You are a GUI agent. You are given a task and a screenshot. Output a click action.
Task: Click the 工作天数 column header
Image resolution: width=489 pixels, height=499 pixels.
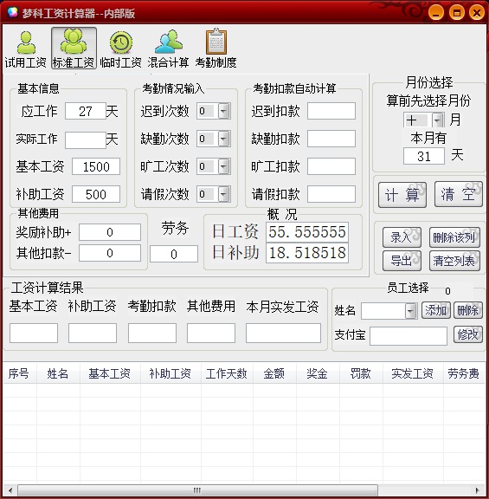click(227, 373)
